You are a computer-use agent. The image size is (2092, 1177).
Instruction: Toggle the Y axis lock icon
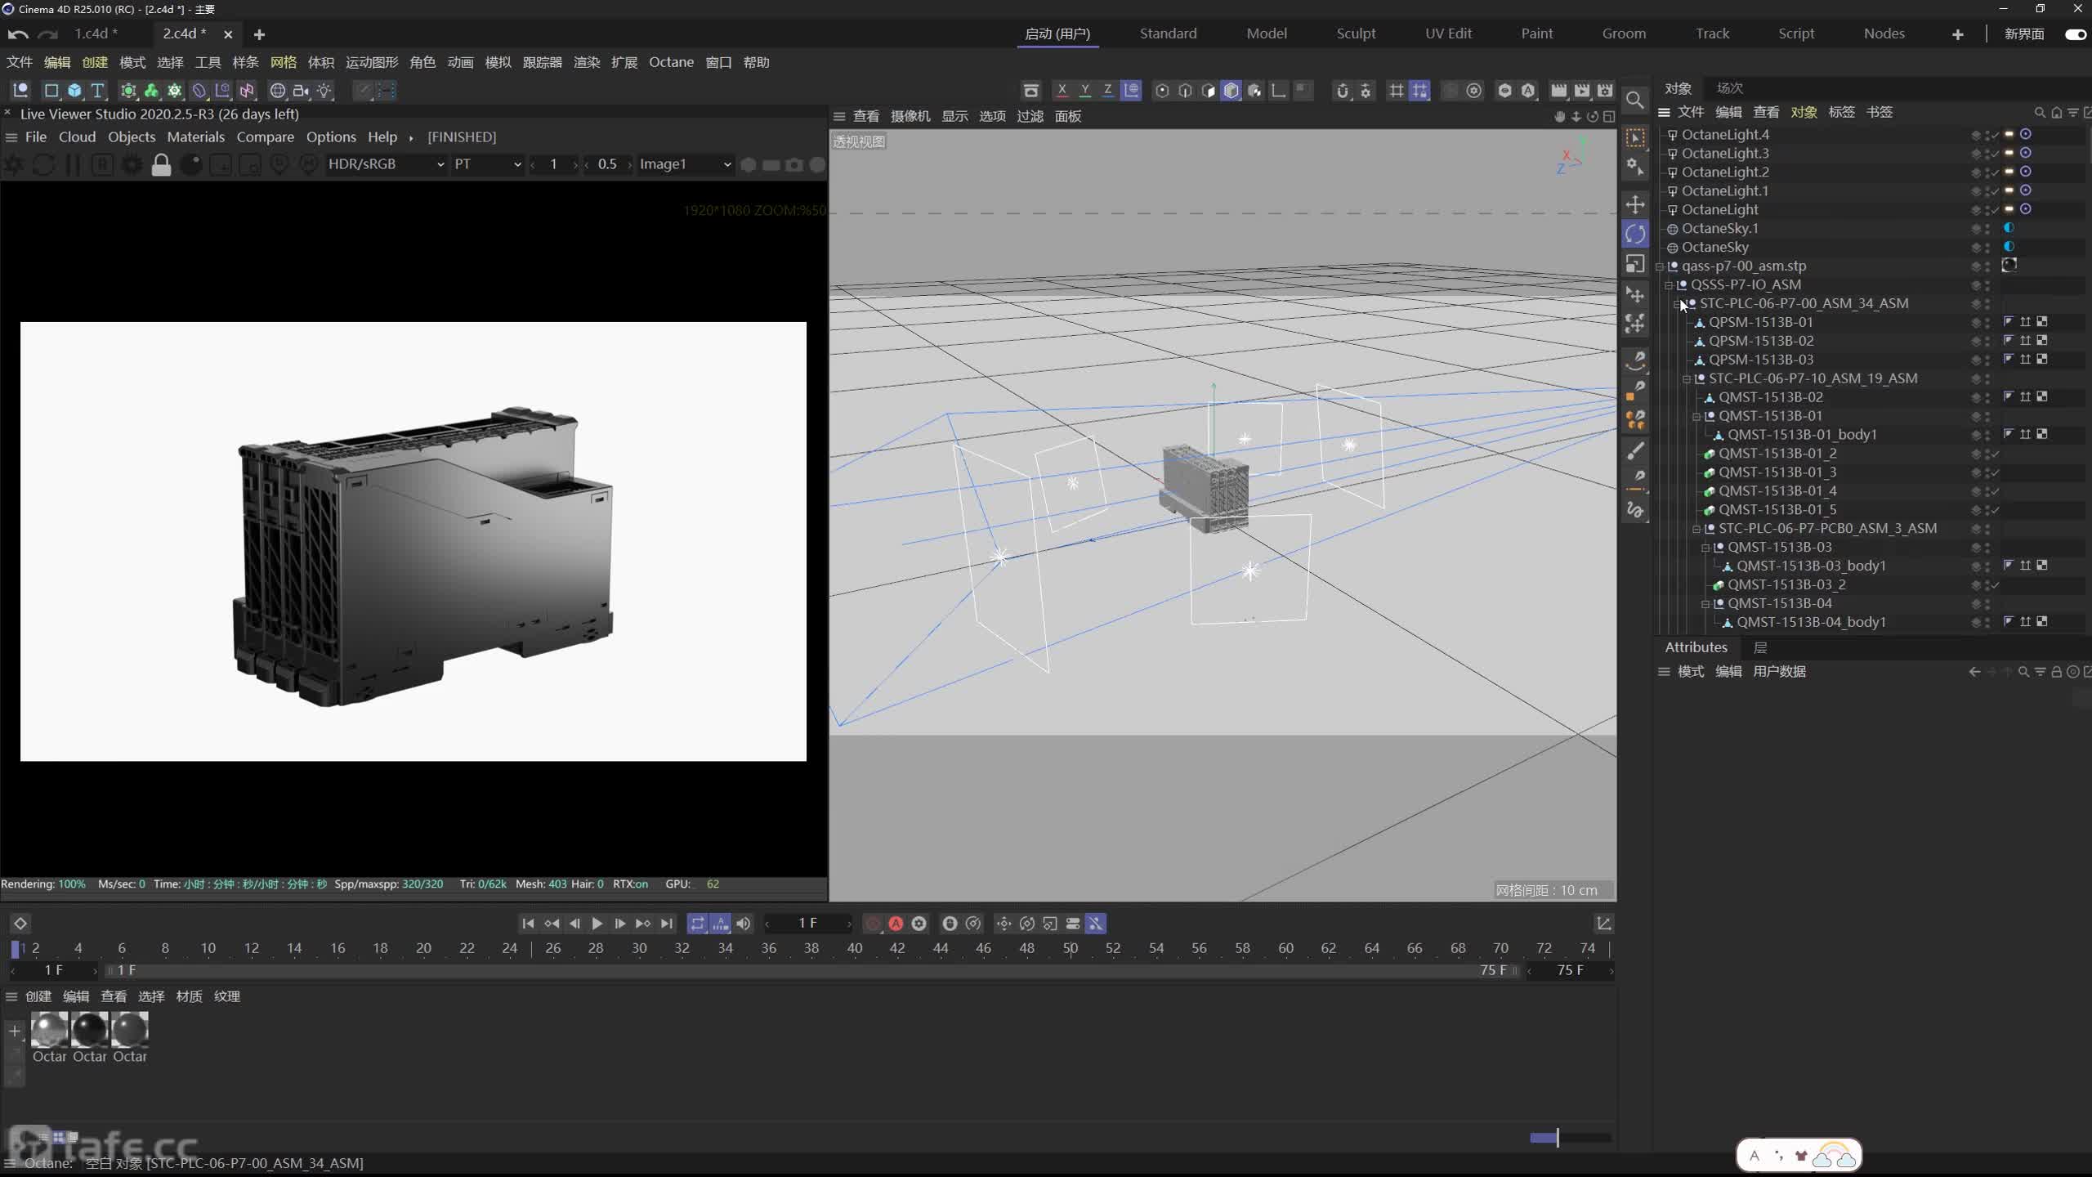pyautogui.click(x=1084, y=90)
